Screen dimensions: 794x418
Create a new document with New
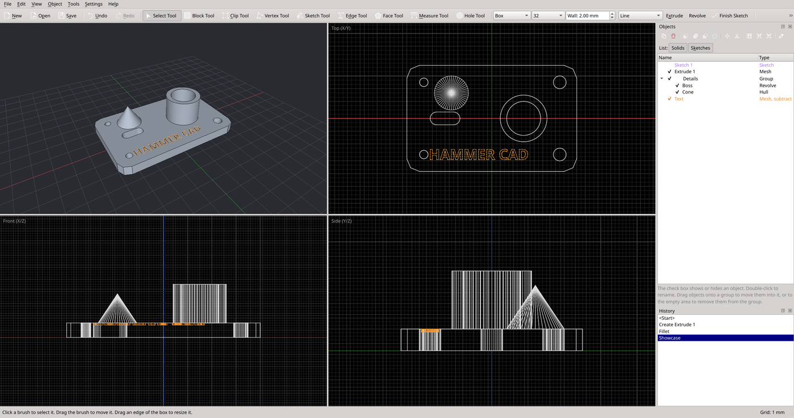[12, 16]
